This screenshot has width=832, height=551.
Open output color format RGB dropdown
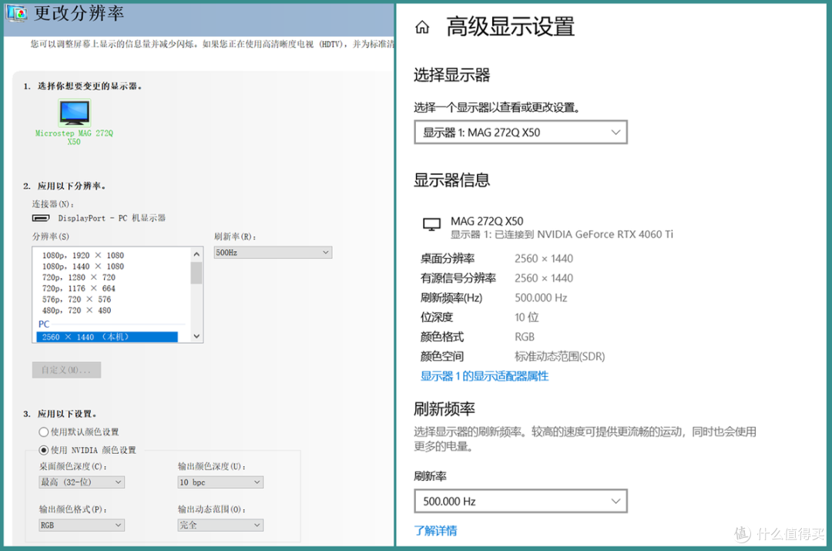[x=82, y=525]
